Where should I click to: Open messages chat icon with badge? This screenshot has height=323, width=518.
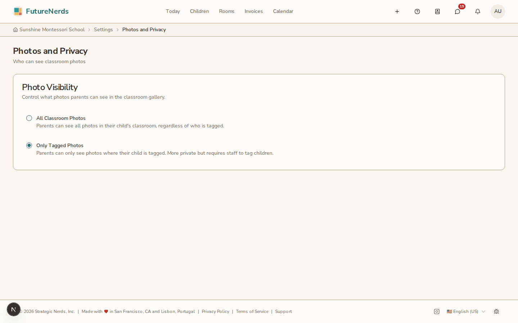(x=458, y=11)
